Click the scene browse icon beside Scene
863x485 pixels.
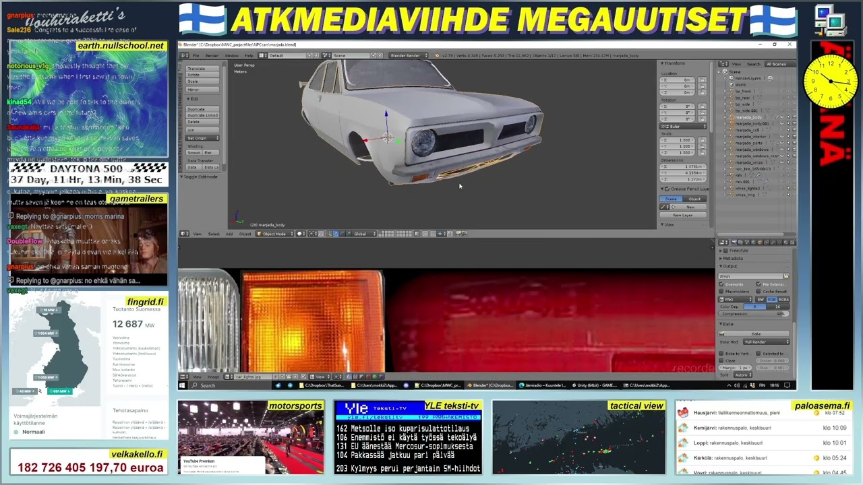pos(326,55)
